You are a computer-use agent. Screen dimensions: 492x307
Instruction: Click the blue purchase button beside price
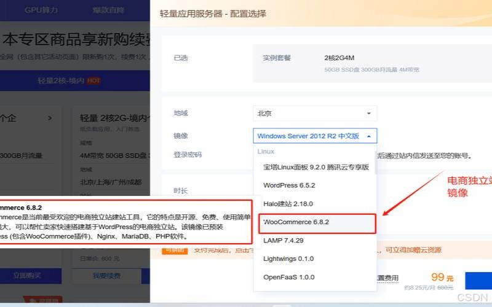[478, 281]
